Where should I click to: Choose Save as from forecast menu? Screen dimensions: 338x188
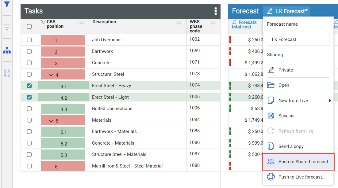pyautogui.click(x=286, y=116)
